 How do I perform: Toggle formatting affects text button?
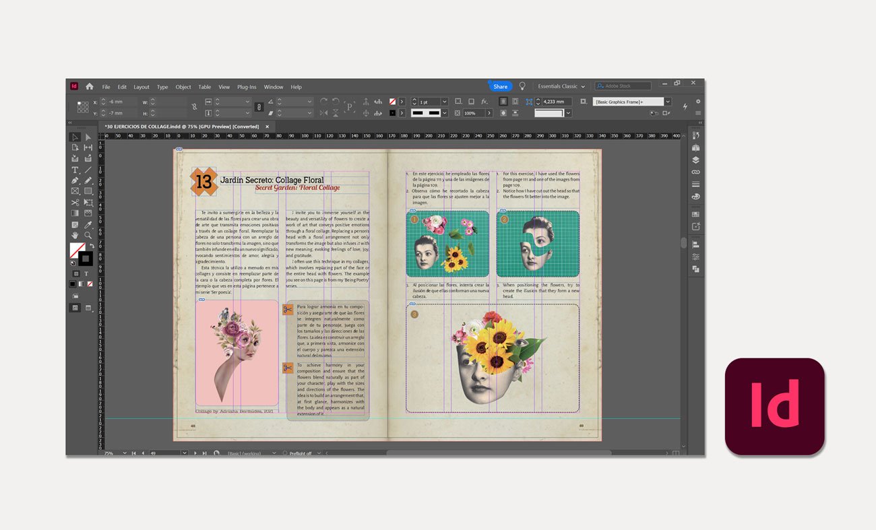tap(87, 274)
